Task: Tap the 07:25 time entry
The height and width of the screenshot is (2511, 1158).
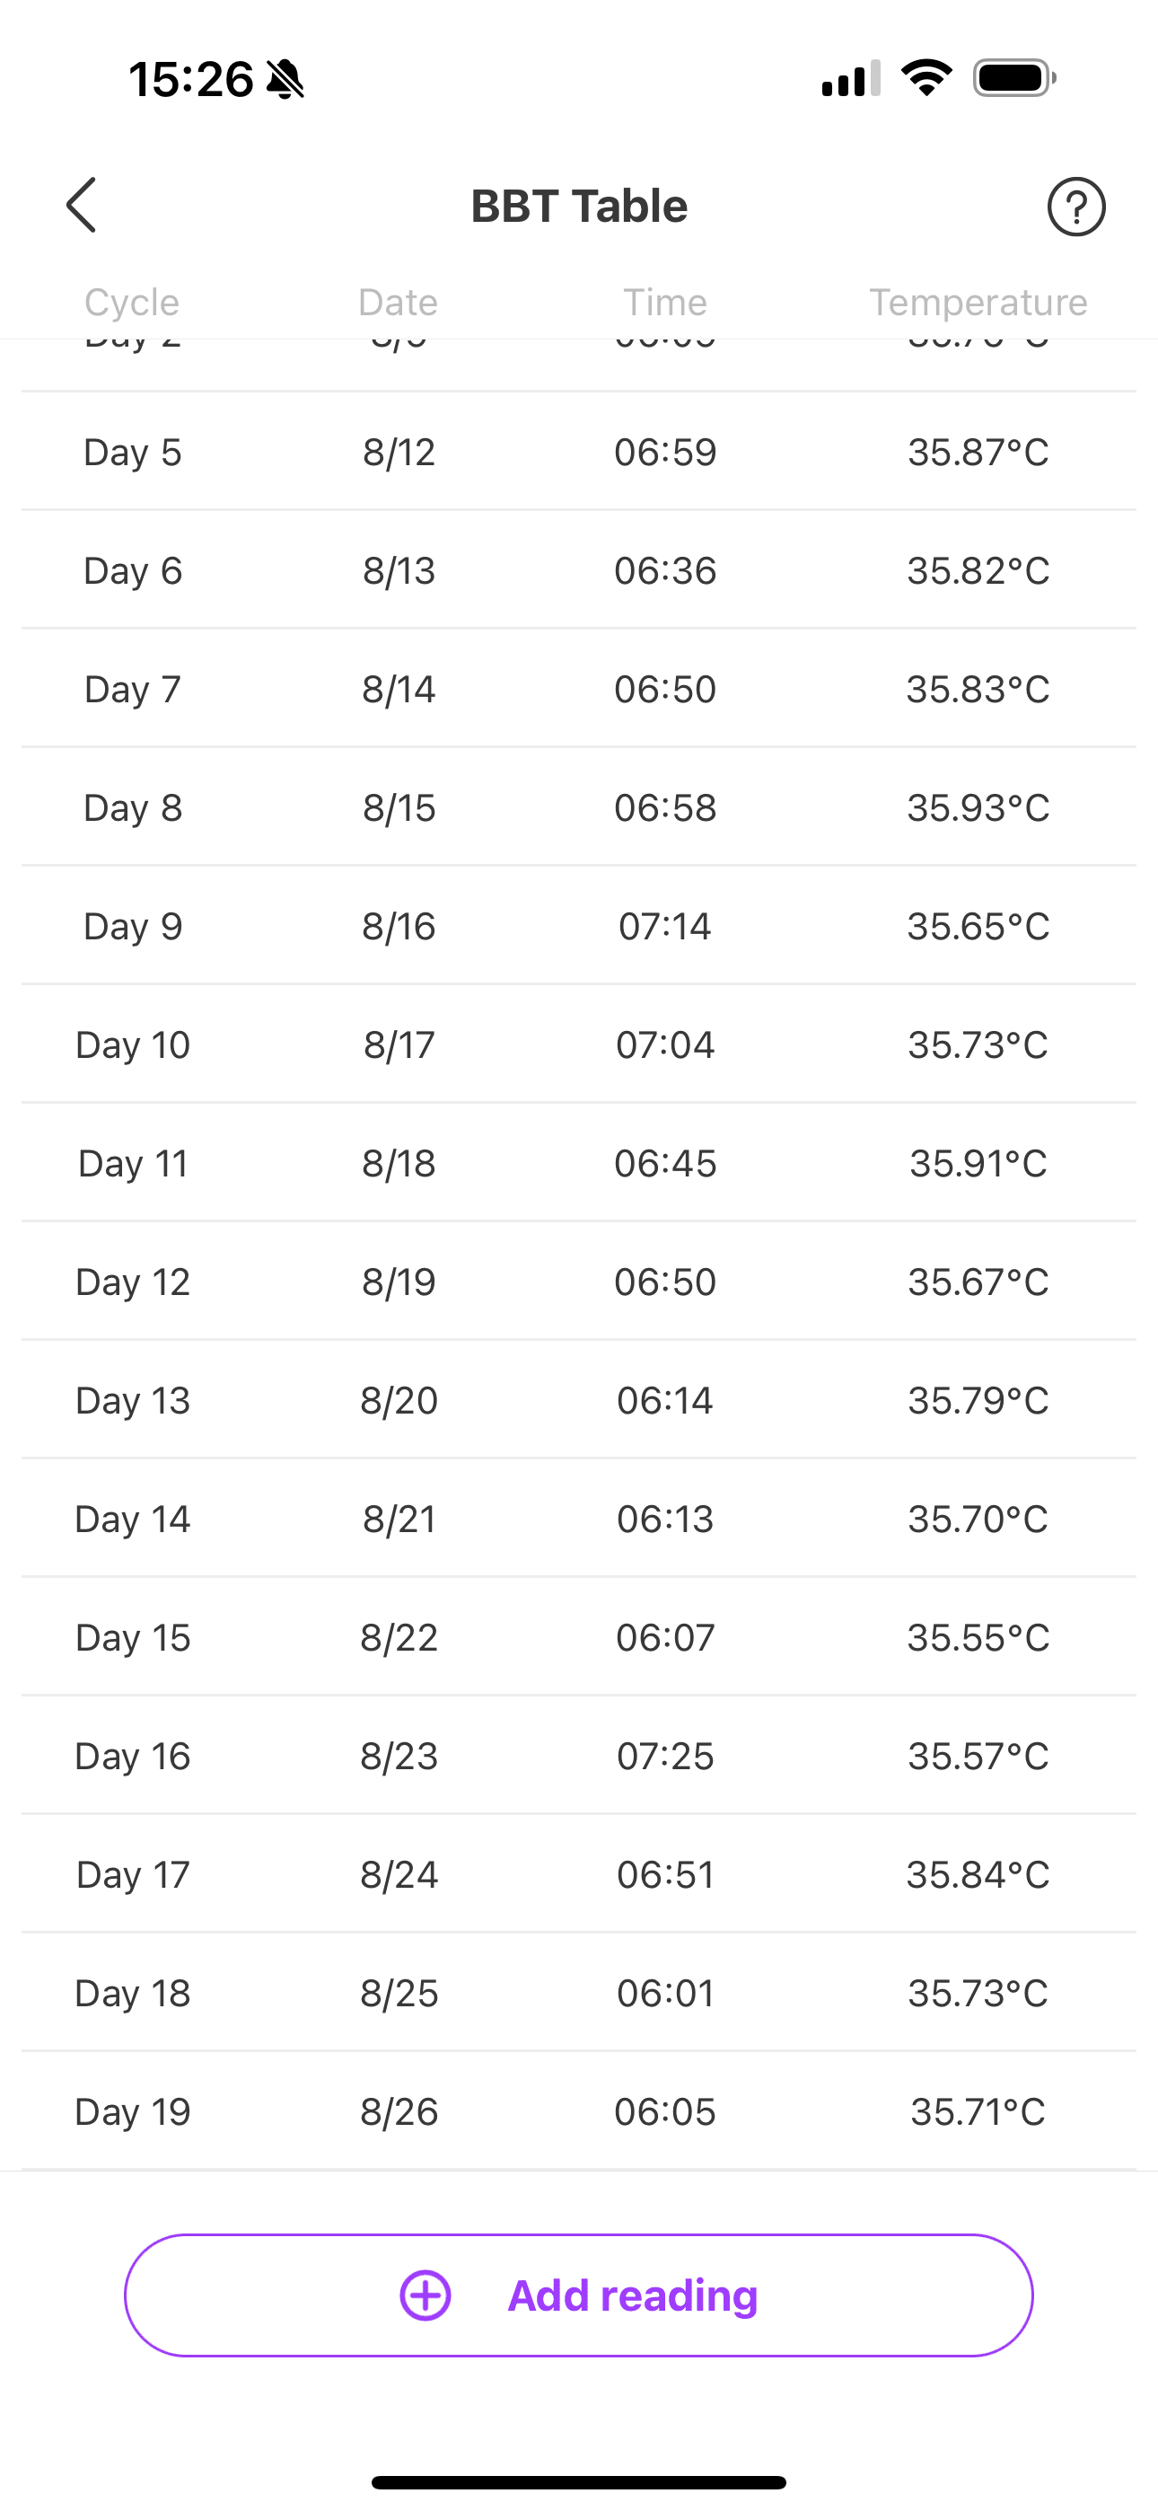Action: coord(665,1757)
